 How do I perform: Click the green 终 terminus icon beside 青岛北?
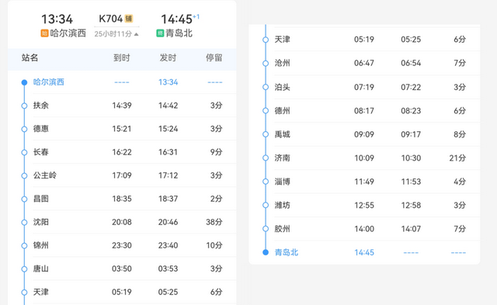click(x=160, y=33)
